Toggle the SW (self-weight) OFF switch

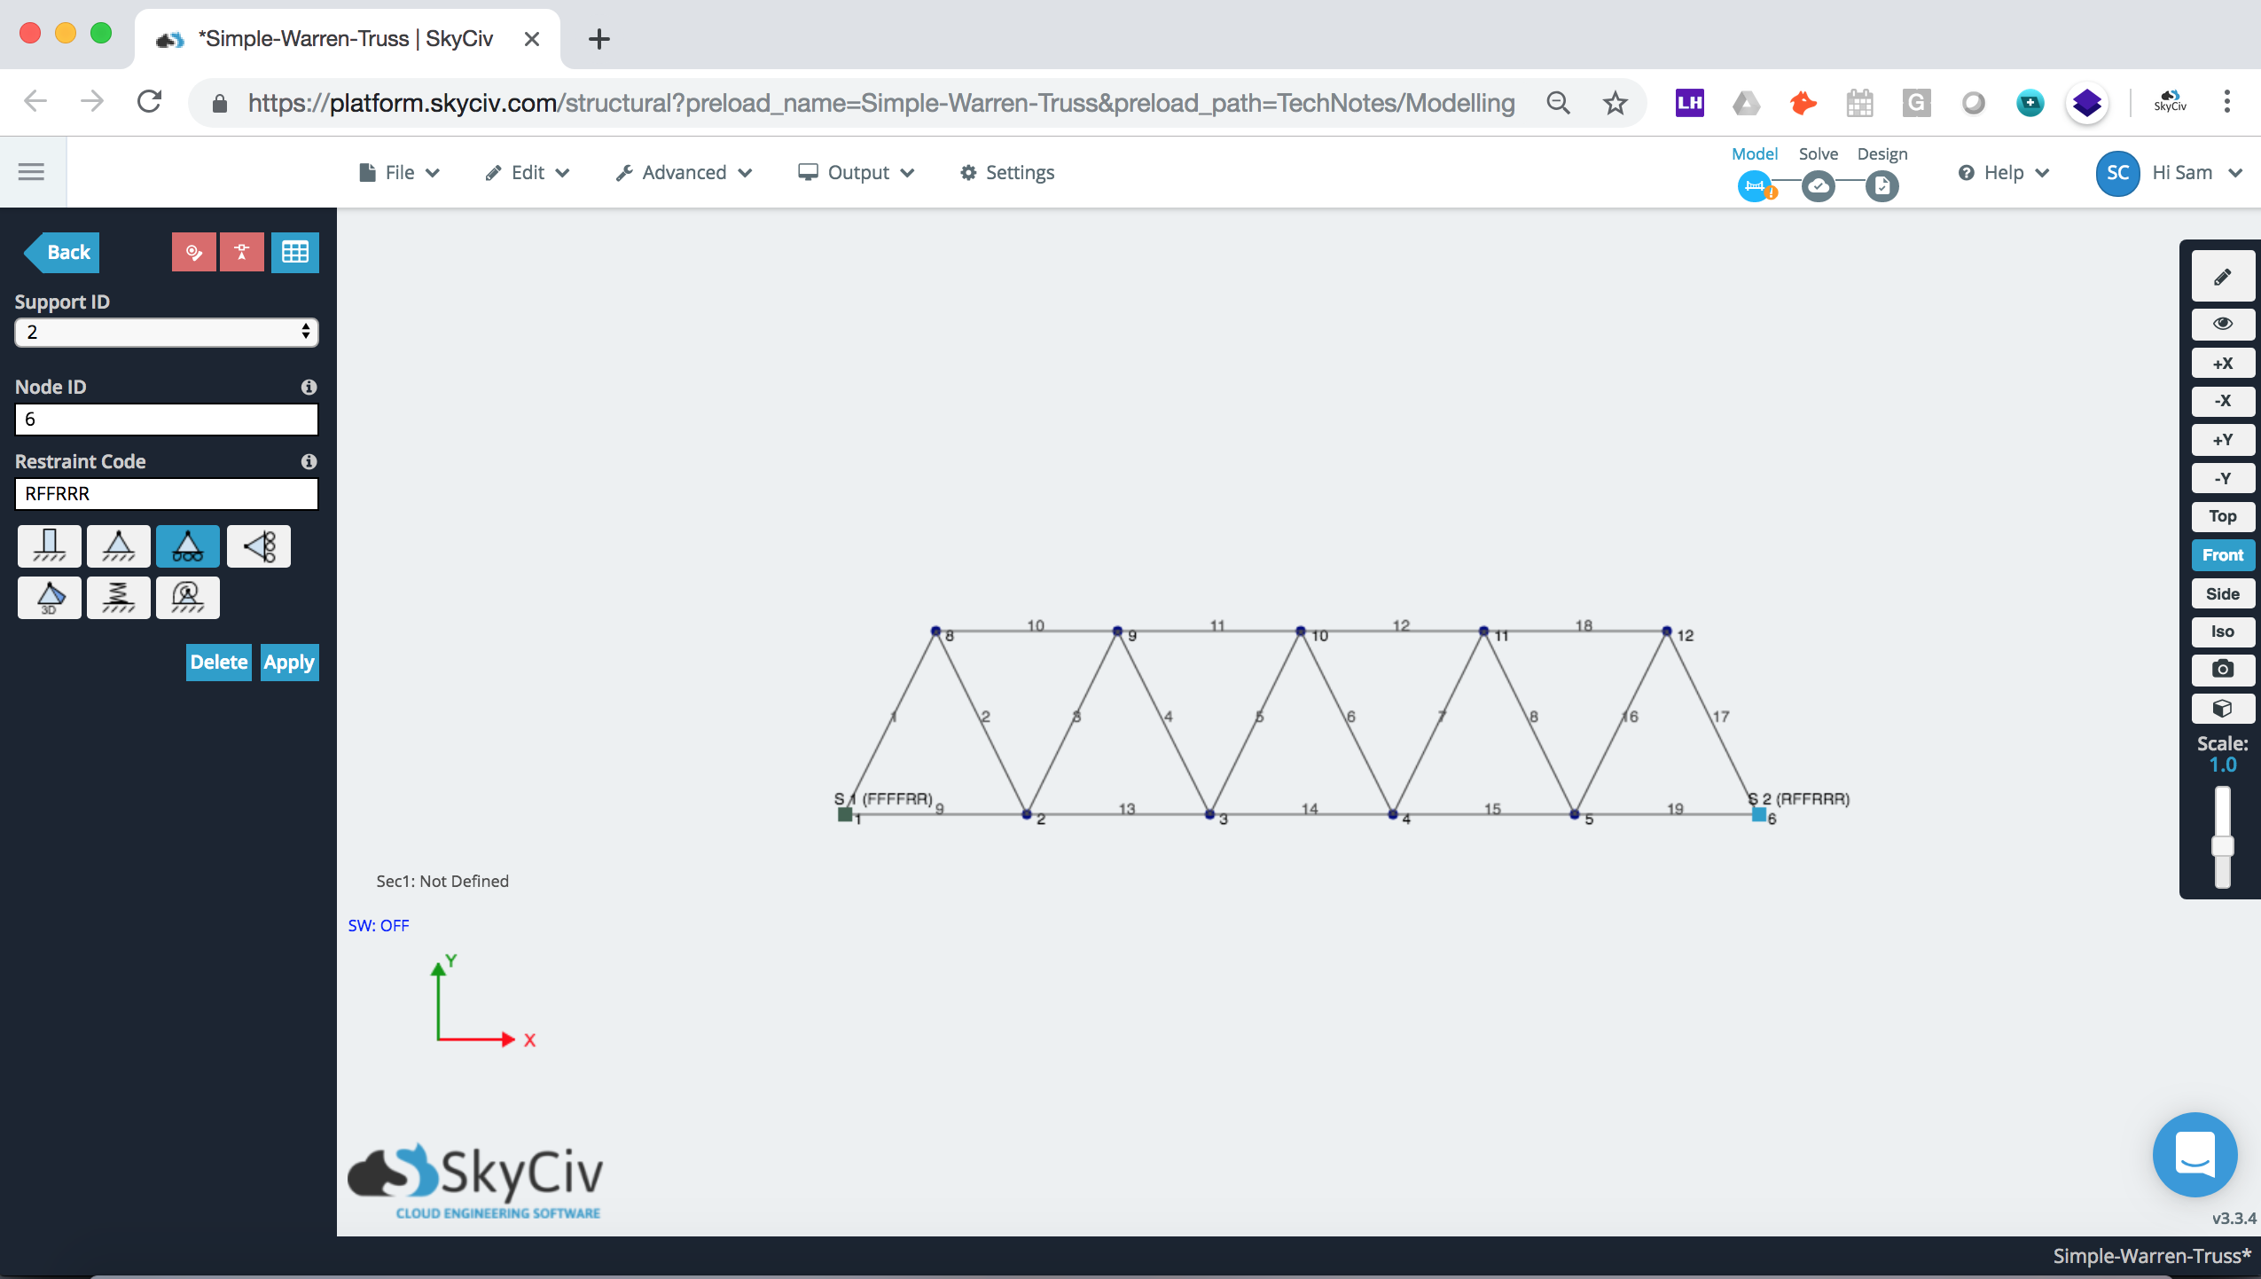(379, 925)
